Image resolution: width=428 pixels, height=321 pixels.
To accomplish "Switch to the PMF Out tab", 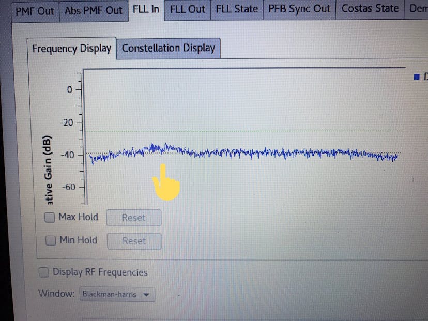I will tap(35, 11).
